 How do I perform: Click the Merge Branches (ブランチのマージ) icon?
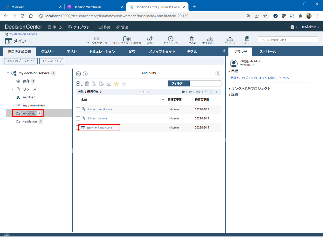(97, 39)
